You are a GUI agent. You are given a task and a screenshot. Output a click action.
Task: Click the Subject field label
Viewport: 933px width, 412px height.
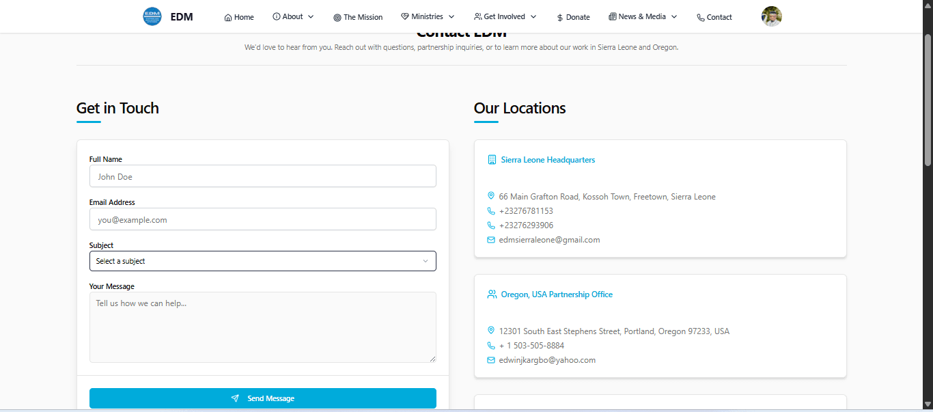102,245
